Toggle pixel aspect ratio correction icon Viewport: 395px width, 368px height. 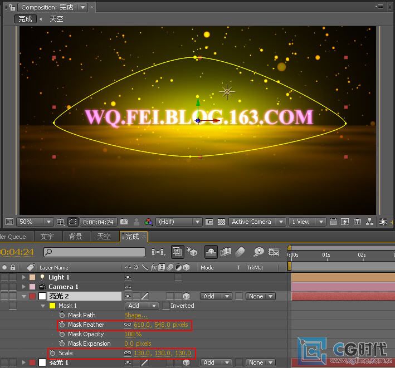[333, 222]
